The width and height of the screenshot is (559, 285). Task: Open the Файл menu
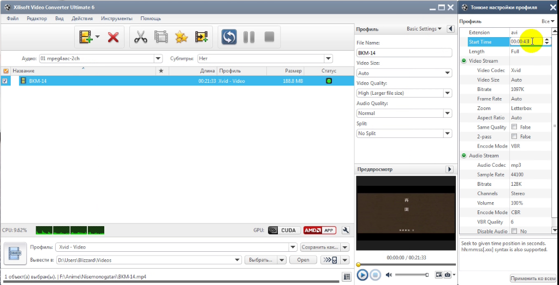(13, 19)
